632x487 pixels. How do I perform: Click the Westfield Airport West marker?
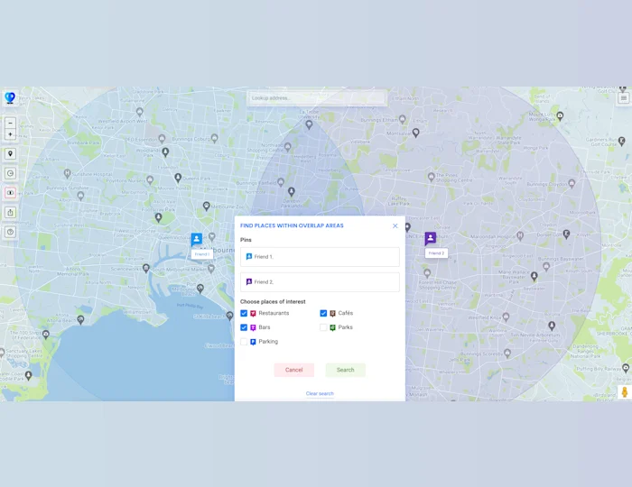pos(139,112)
